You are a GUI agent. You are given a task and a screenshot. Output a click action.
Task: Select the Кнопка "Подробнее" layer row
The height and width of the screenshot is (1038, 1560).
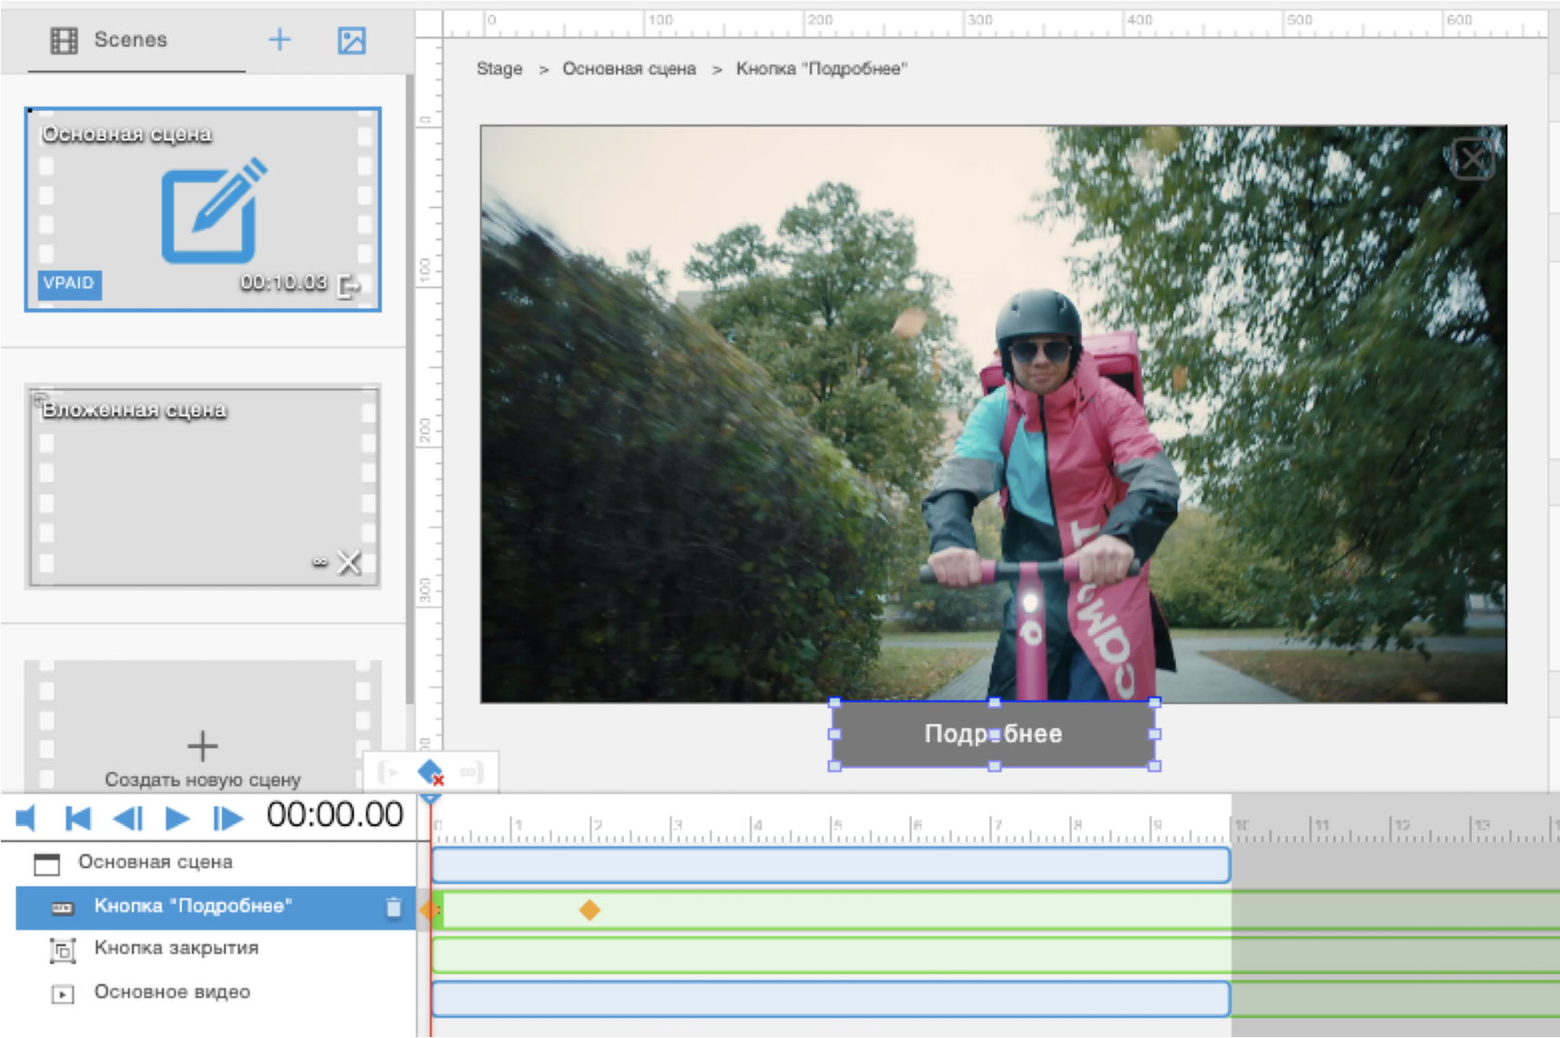(x=215, y=907)
